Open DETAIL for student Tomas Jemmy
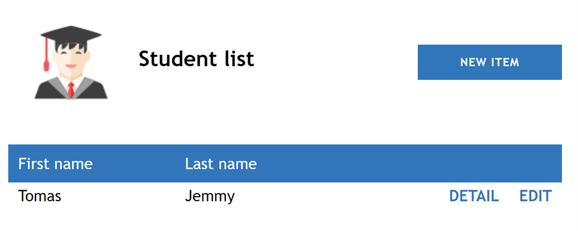Image resolution: width=578 pixels, height=231 pixels. (x=474, y=196)
